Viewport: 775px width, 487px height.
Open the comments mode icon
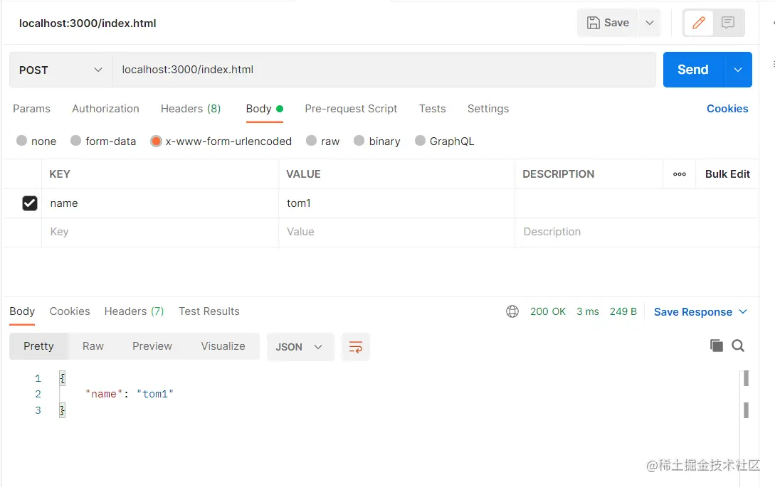click(727, 23)
